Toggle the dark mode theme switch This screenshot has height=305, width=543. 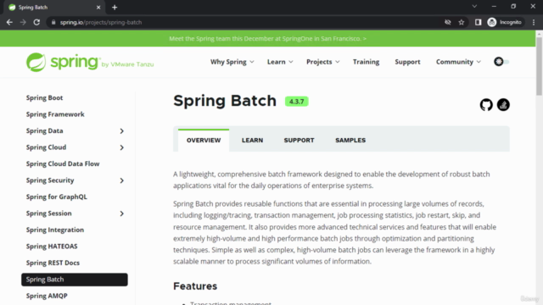point(501,62)
